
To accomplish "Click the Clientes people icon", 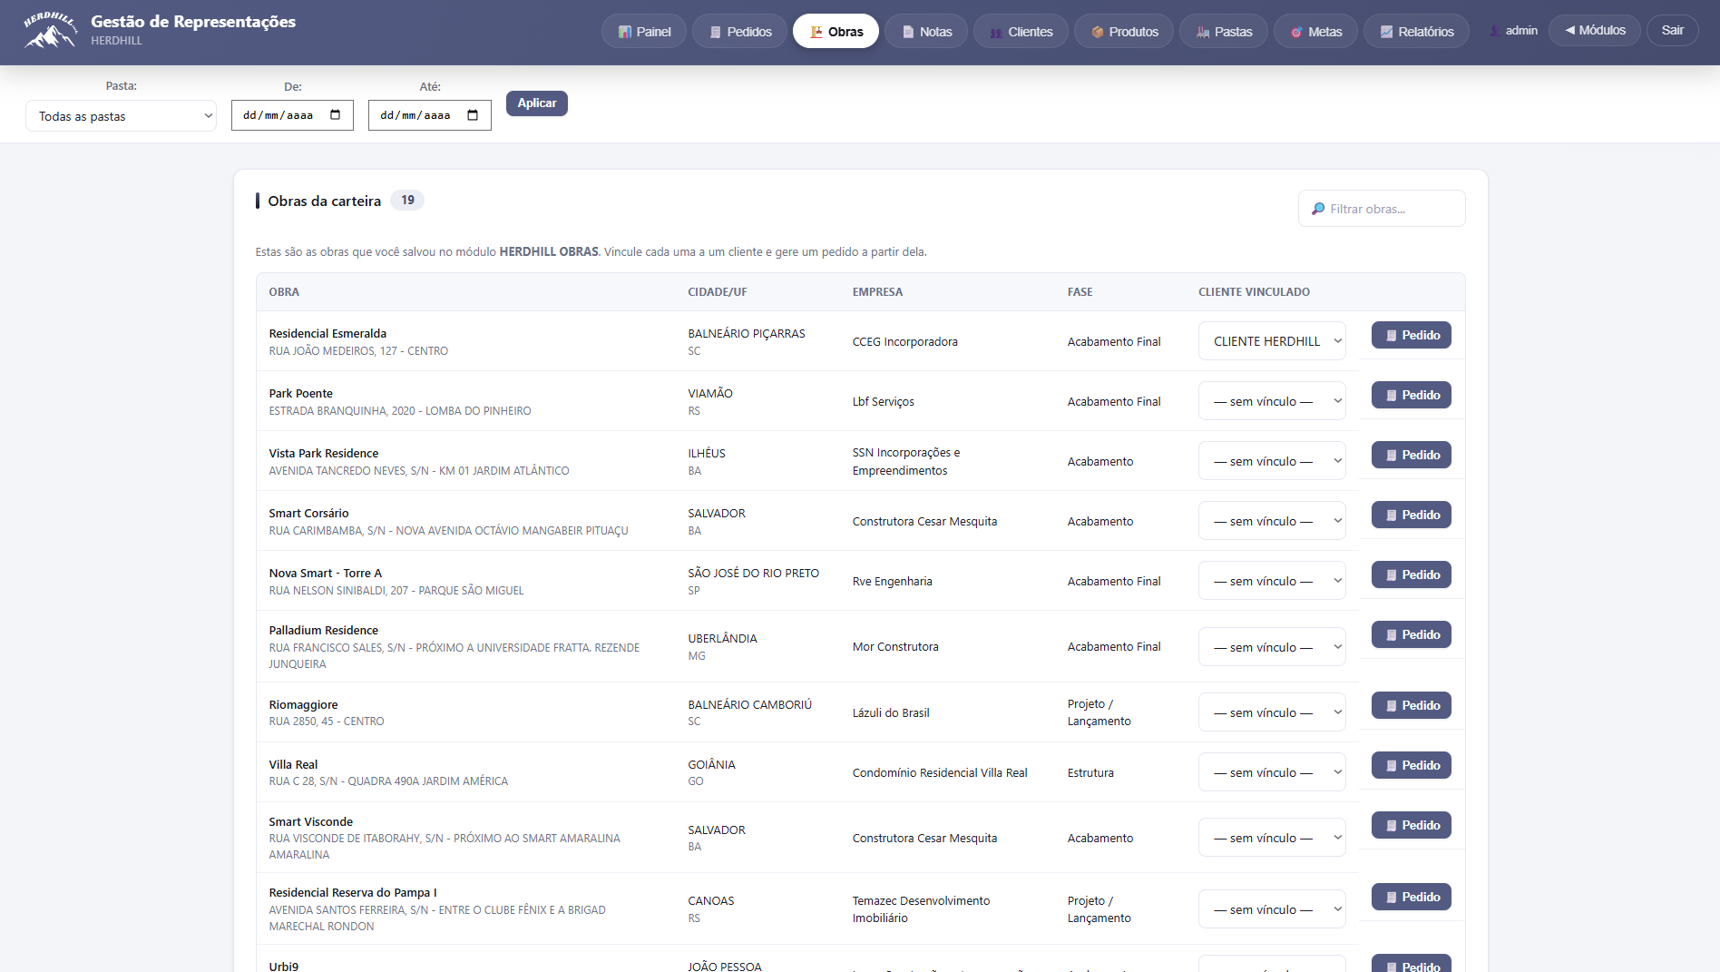I will click(997, 32).
